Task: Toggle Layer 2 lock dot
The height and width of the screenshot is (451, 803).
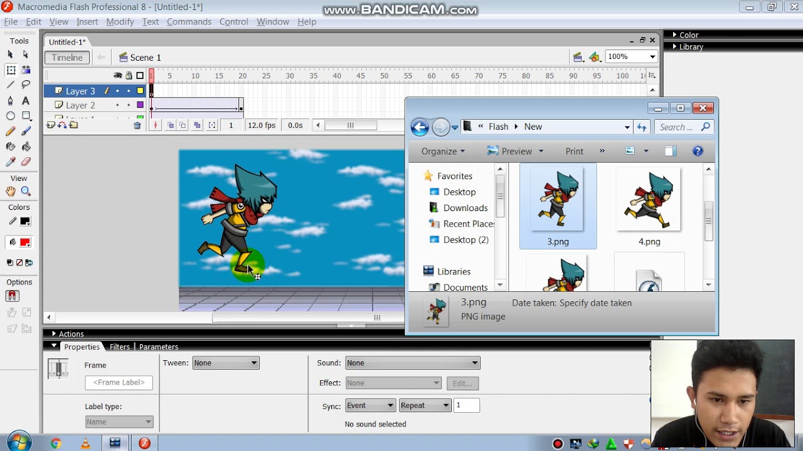Action: click(129, 105)
